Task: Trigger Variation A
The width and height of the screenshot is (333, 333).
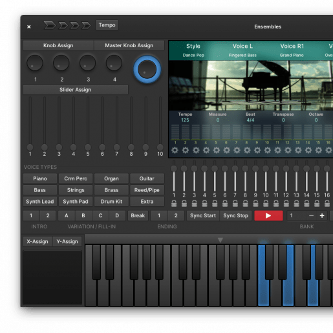Action: pos(67,215)
